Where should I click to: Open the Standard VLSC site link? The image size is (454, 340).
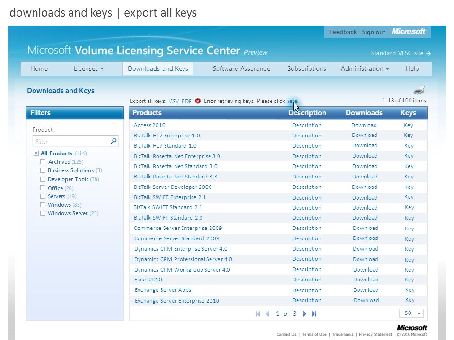pyautogui.click(x=401, y=53)
